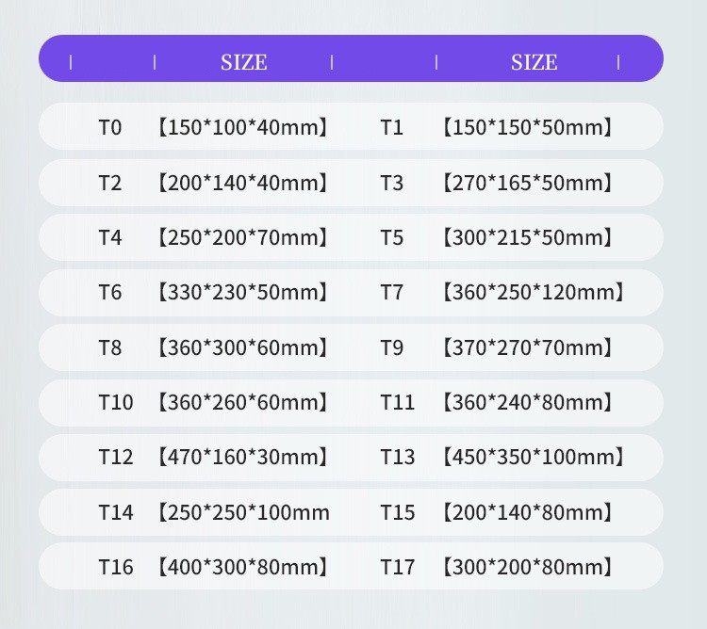Click the SIZE header above T1 dimensions
Viewport: 707px width, 629px height.
point(534,62)
